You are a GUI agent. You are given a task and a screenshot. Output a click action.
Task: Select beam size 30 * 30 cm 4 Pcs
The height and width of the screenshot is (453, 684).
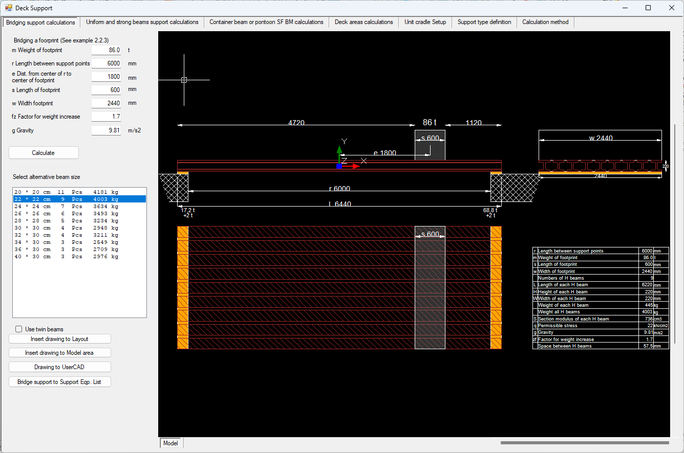[x=79, y=228]
